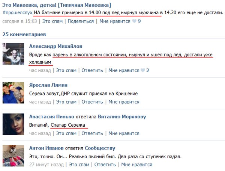Open Александр Михайлов's avatar photo
225x171 pixels.
pyautogui.click(x=13, y=54)
